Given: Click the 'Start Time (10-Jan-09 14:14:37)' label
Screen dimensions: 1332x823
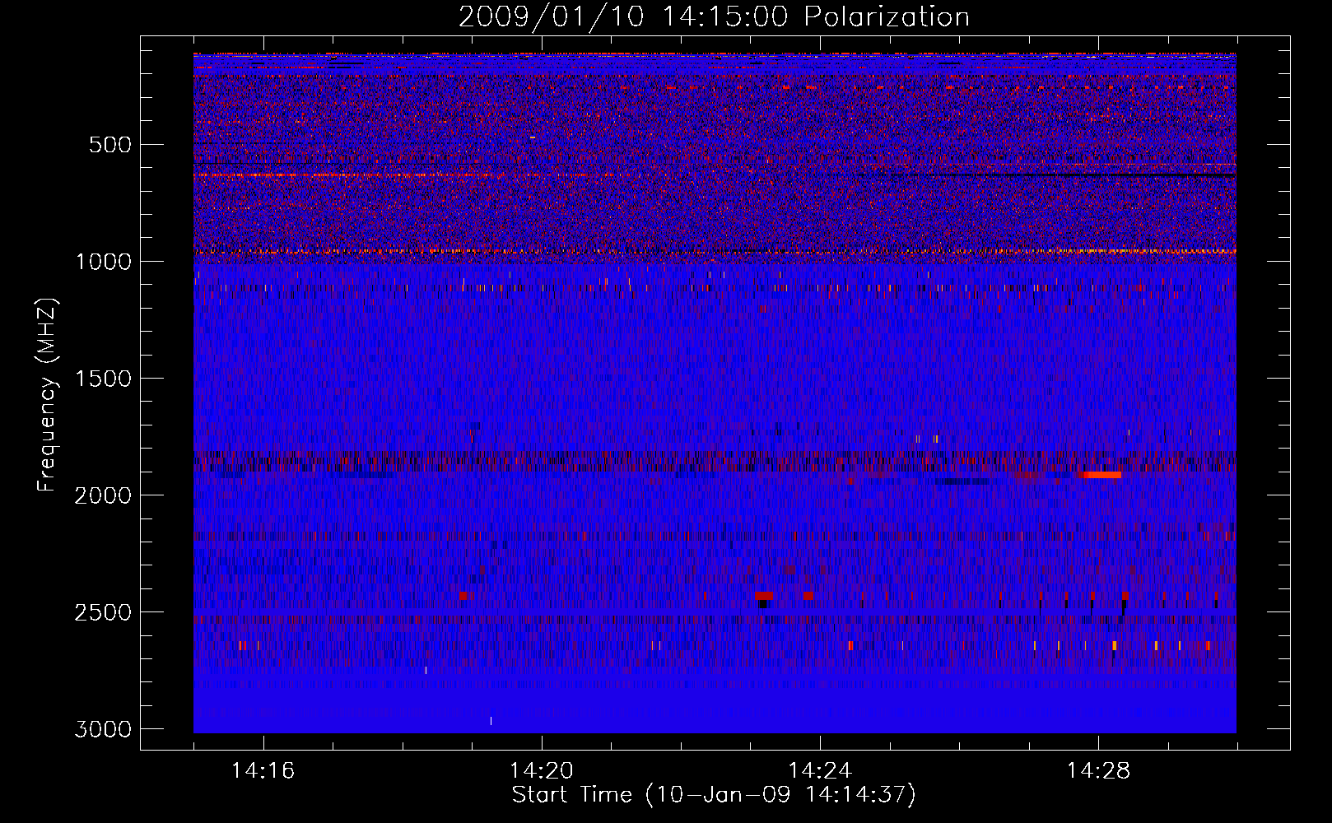Looking at the screenshot, I should click(x=714, y=795).
